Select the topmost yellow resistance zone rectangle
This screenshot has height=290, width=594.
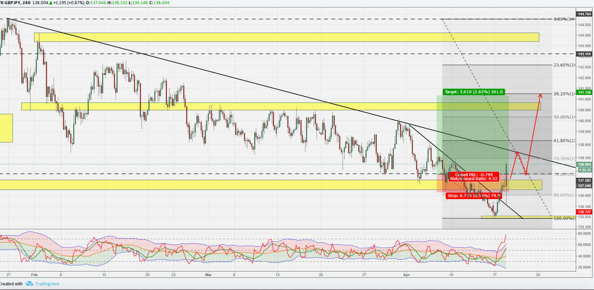[287, 37]
